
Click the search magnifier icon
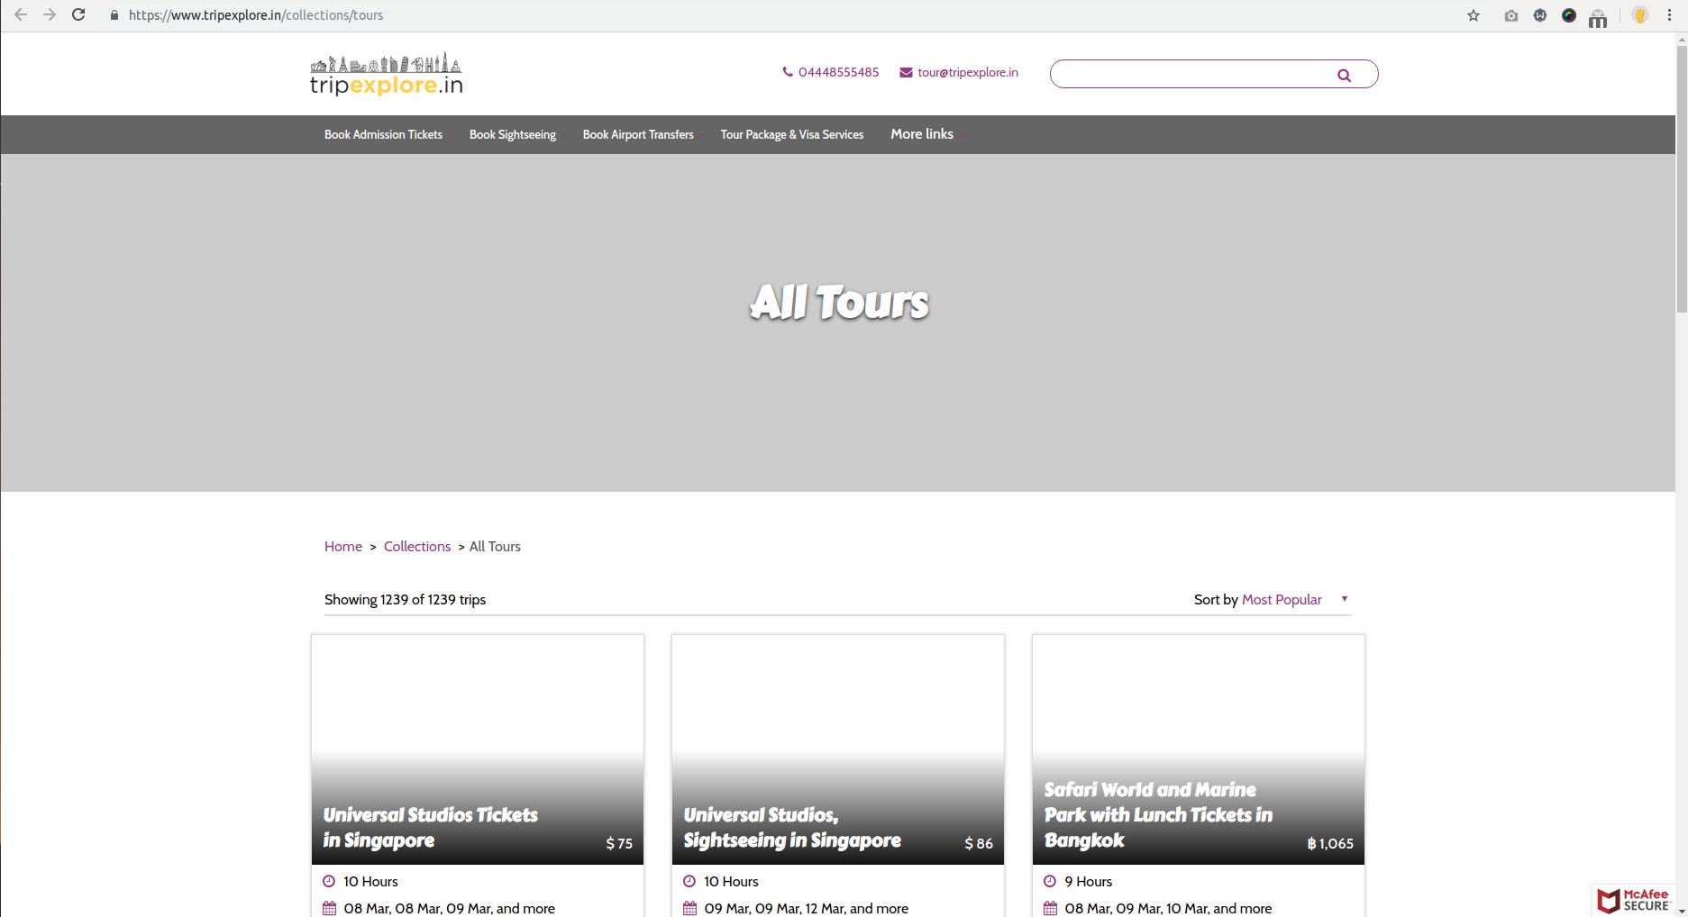(1344, 76)
